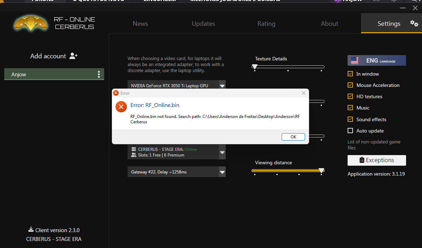Open the three-dot menu for Anjow account
This screenshot has height=248, width=422.
pos(99,75)
